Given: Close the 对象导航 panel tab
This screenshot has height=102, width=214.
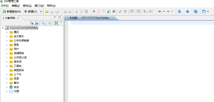Looking at the screenshot, I should (18, 18).
